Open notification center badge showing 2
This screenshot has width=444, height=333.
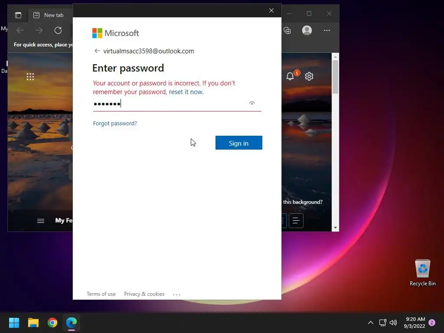[x=432, y=323]
